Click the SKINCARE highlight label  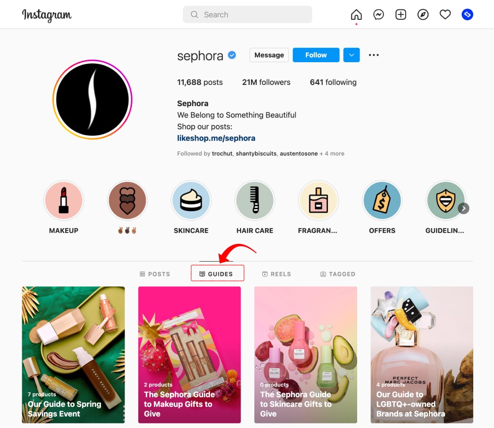tap(191, 231)
